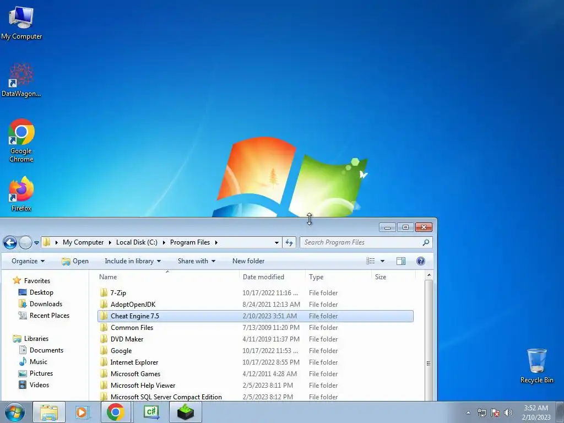Open the Recycle Bin icon

(536, 366)
